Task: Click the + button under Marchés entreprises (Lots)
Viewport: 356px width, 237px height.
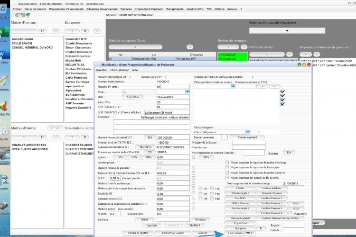Action: pos(135,47)
